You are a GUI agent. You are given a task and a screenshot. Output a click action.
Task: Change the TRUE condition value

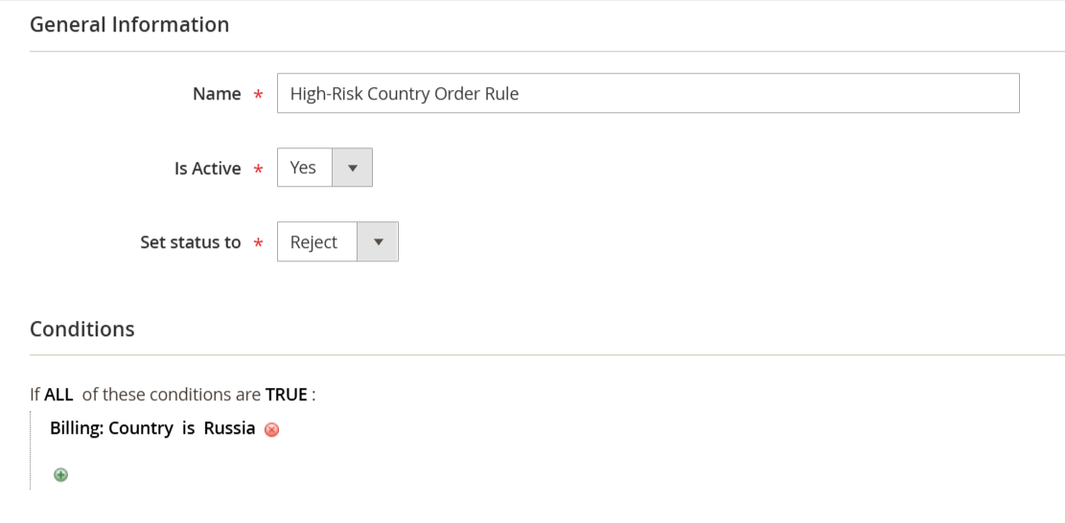click(x=287, y=394)
